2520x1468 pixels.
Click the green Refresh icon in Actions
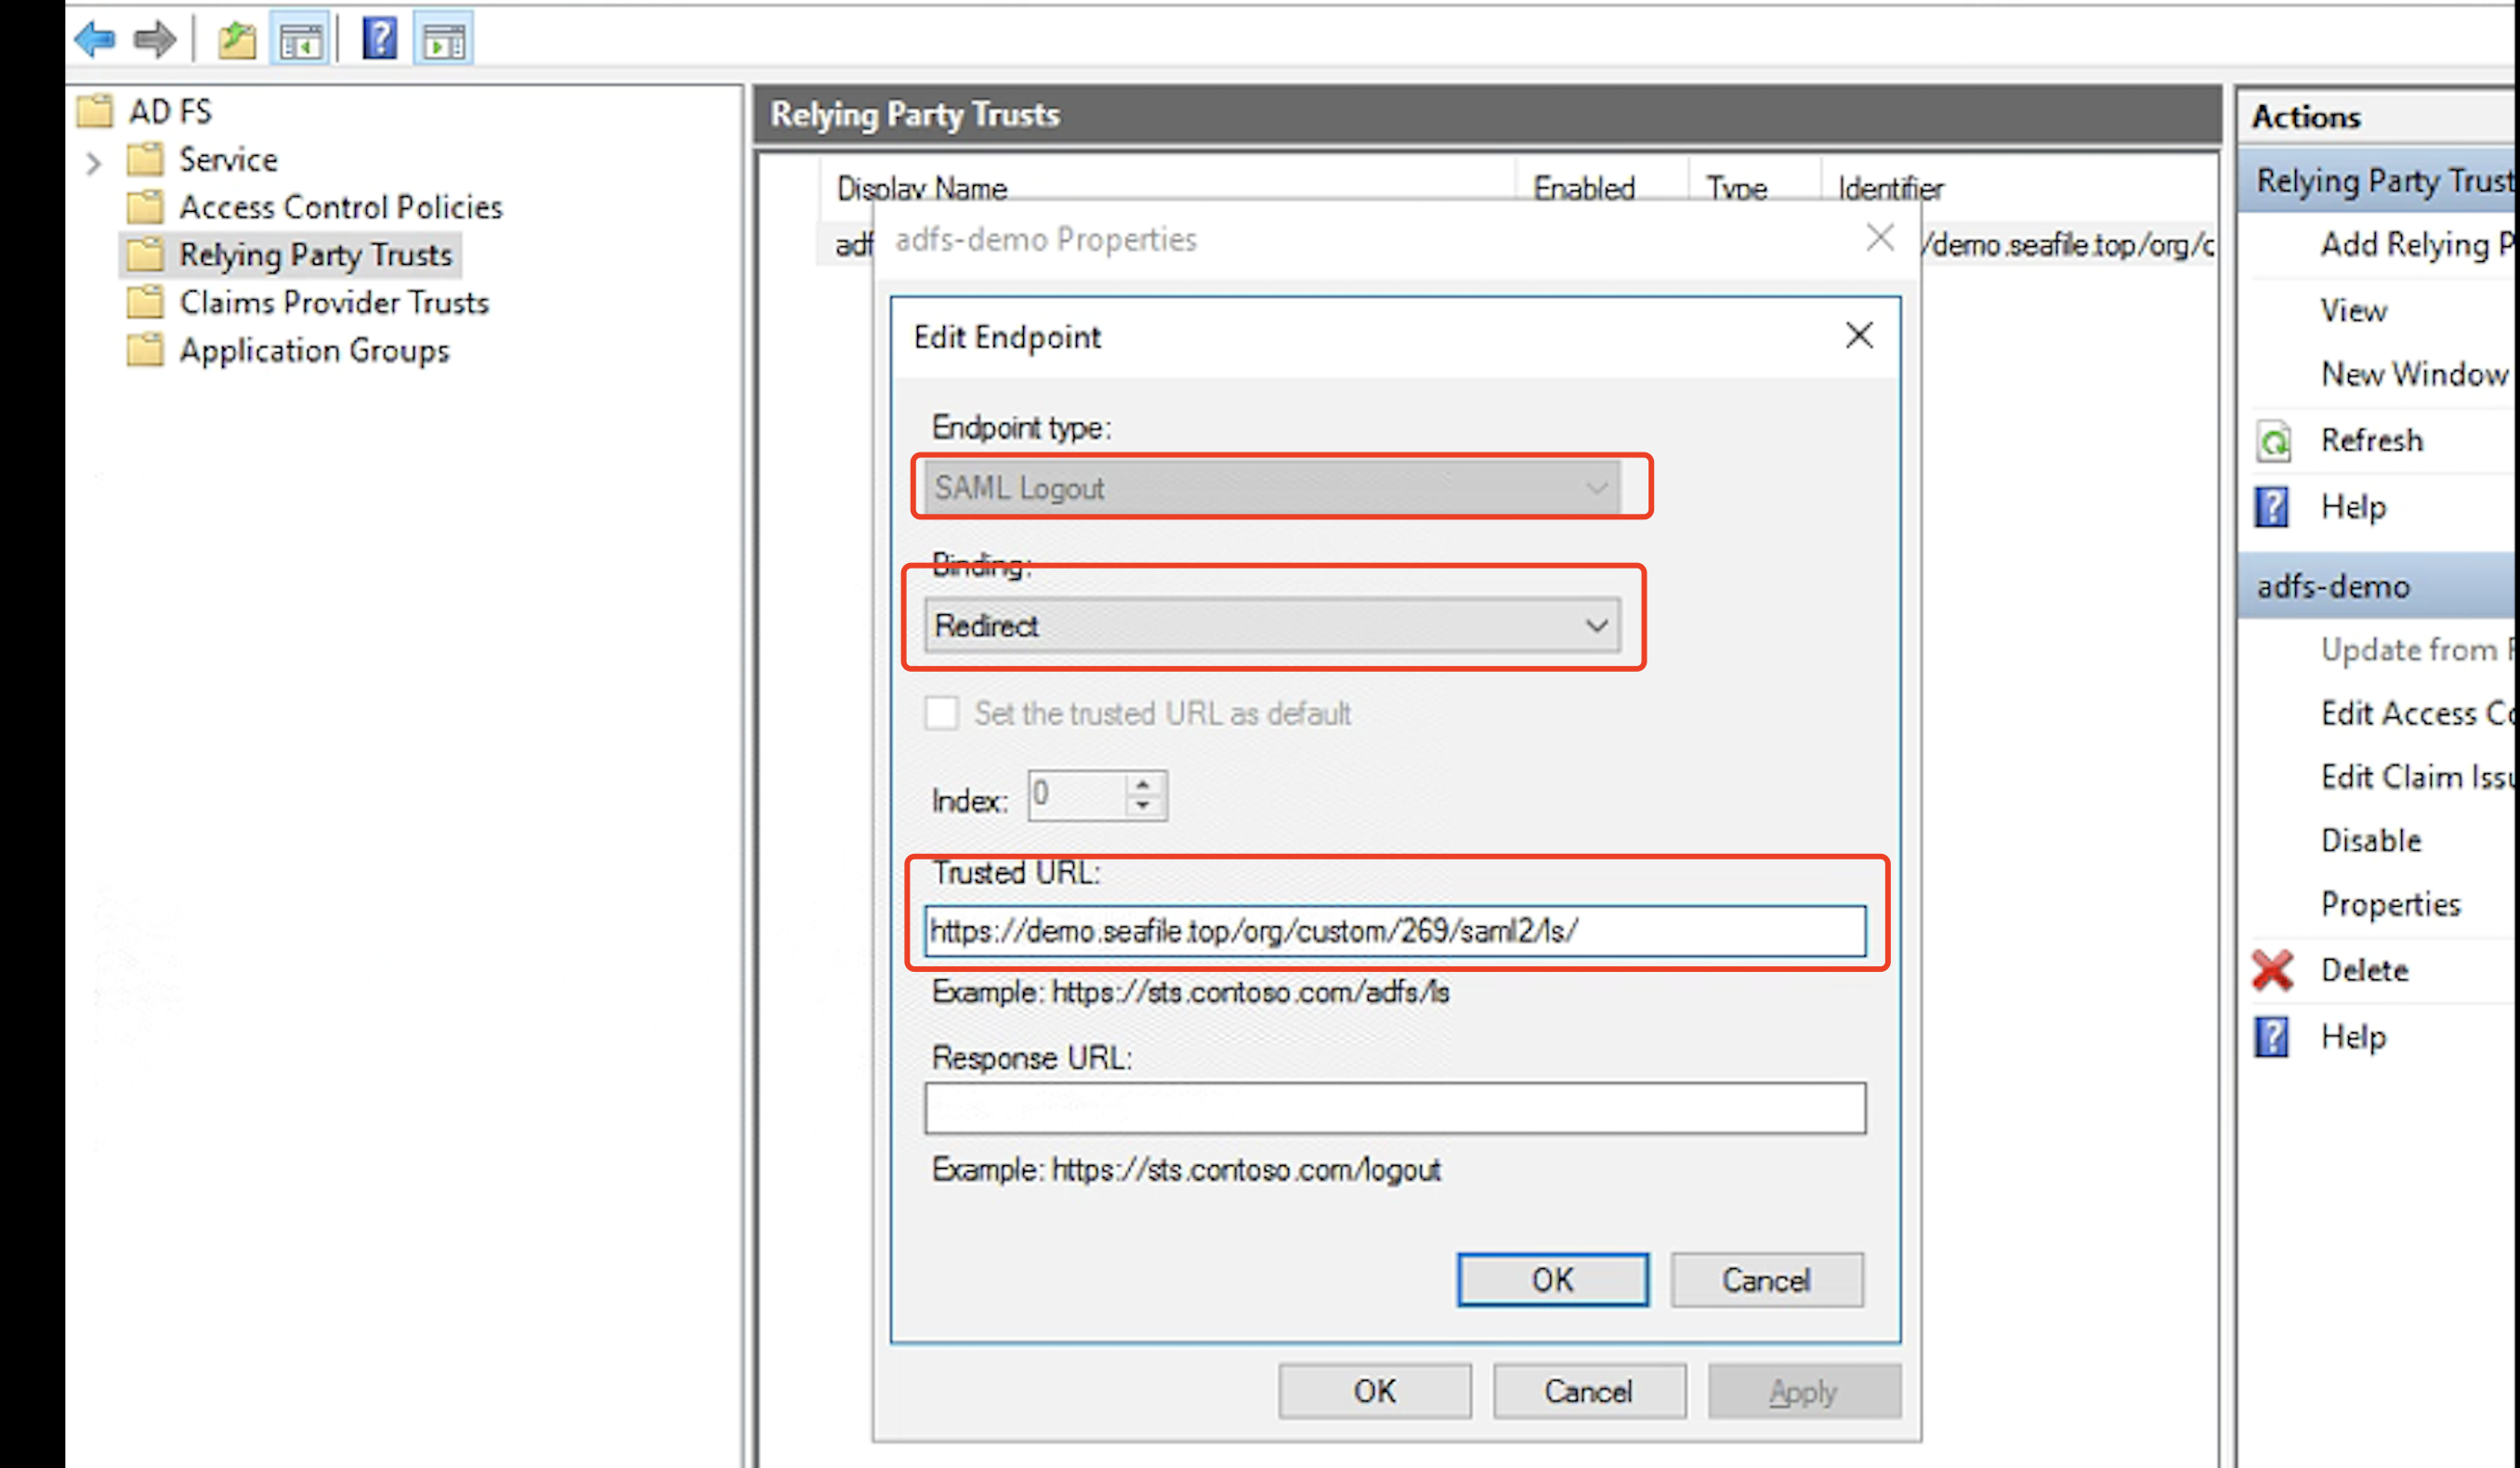pyautogui.click(x=2274, y=441)
